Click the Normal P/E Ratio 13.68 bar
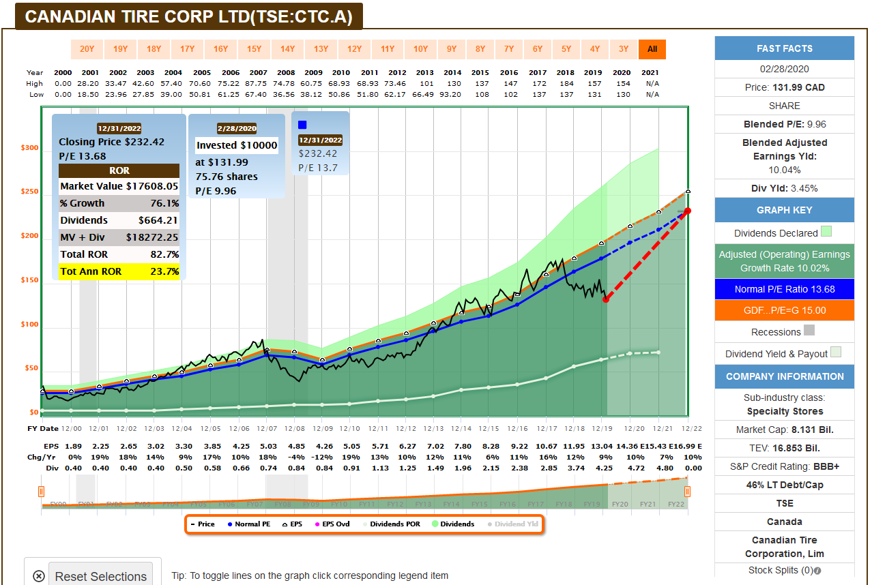This screenshot has height=585, width=872. [784, 289]
